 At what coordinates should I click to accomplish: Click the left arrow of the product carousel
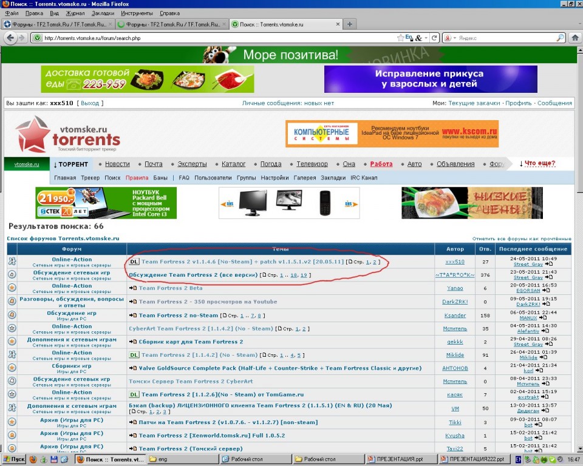pos(227,204)
